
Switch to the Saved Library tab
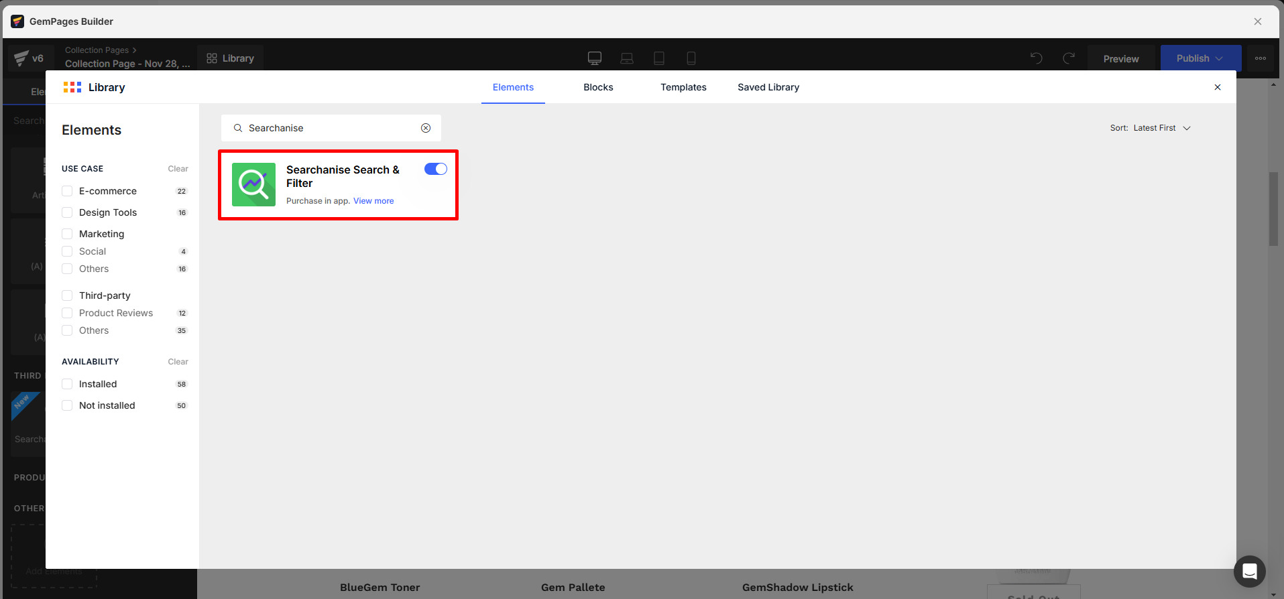(x=768, y=87)
